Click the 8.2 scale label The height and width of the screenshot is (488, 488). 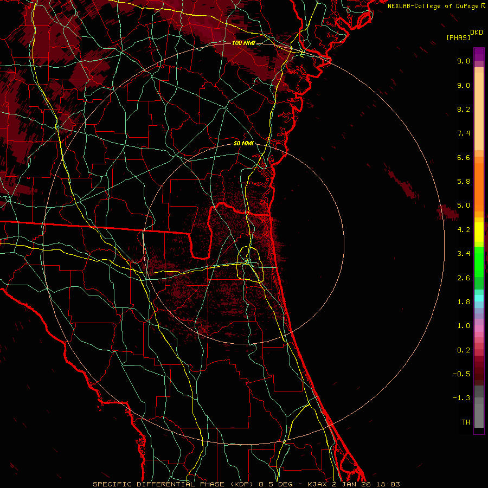[x=464, y=109]
